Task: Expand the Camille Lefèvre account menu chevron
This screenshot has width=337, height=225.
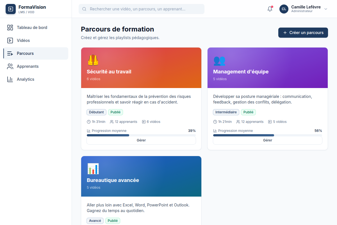Action: point(326,9)
